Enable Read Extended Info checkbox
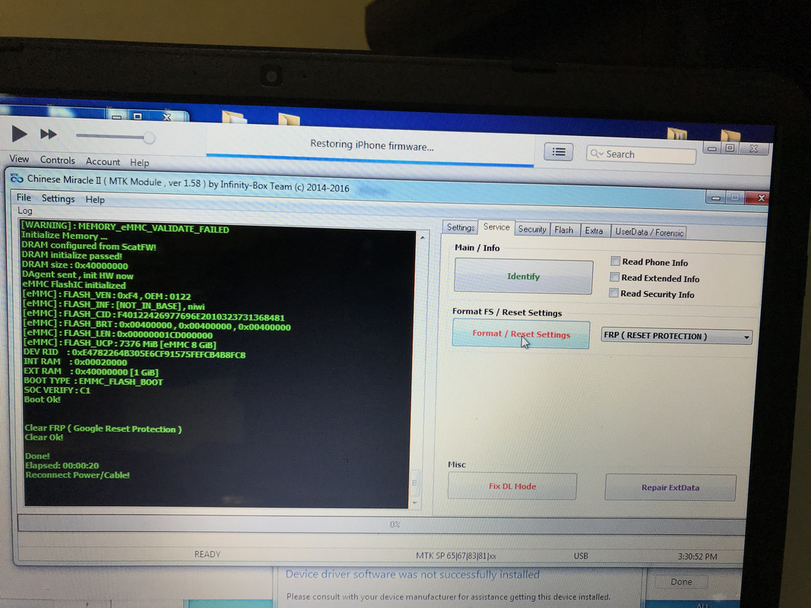This screenshot has width=811, height=608. point(614,277)
